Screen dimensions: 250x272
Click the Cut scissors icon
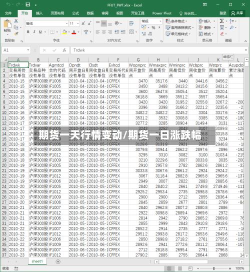coord(16,21)
